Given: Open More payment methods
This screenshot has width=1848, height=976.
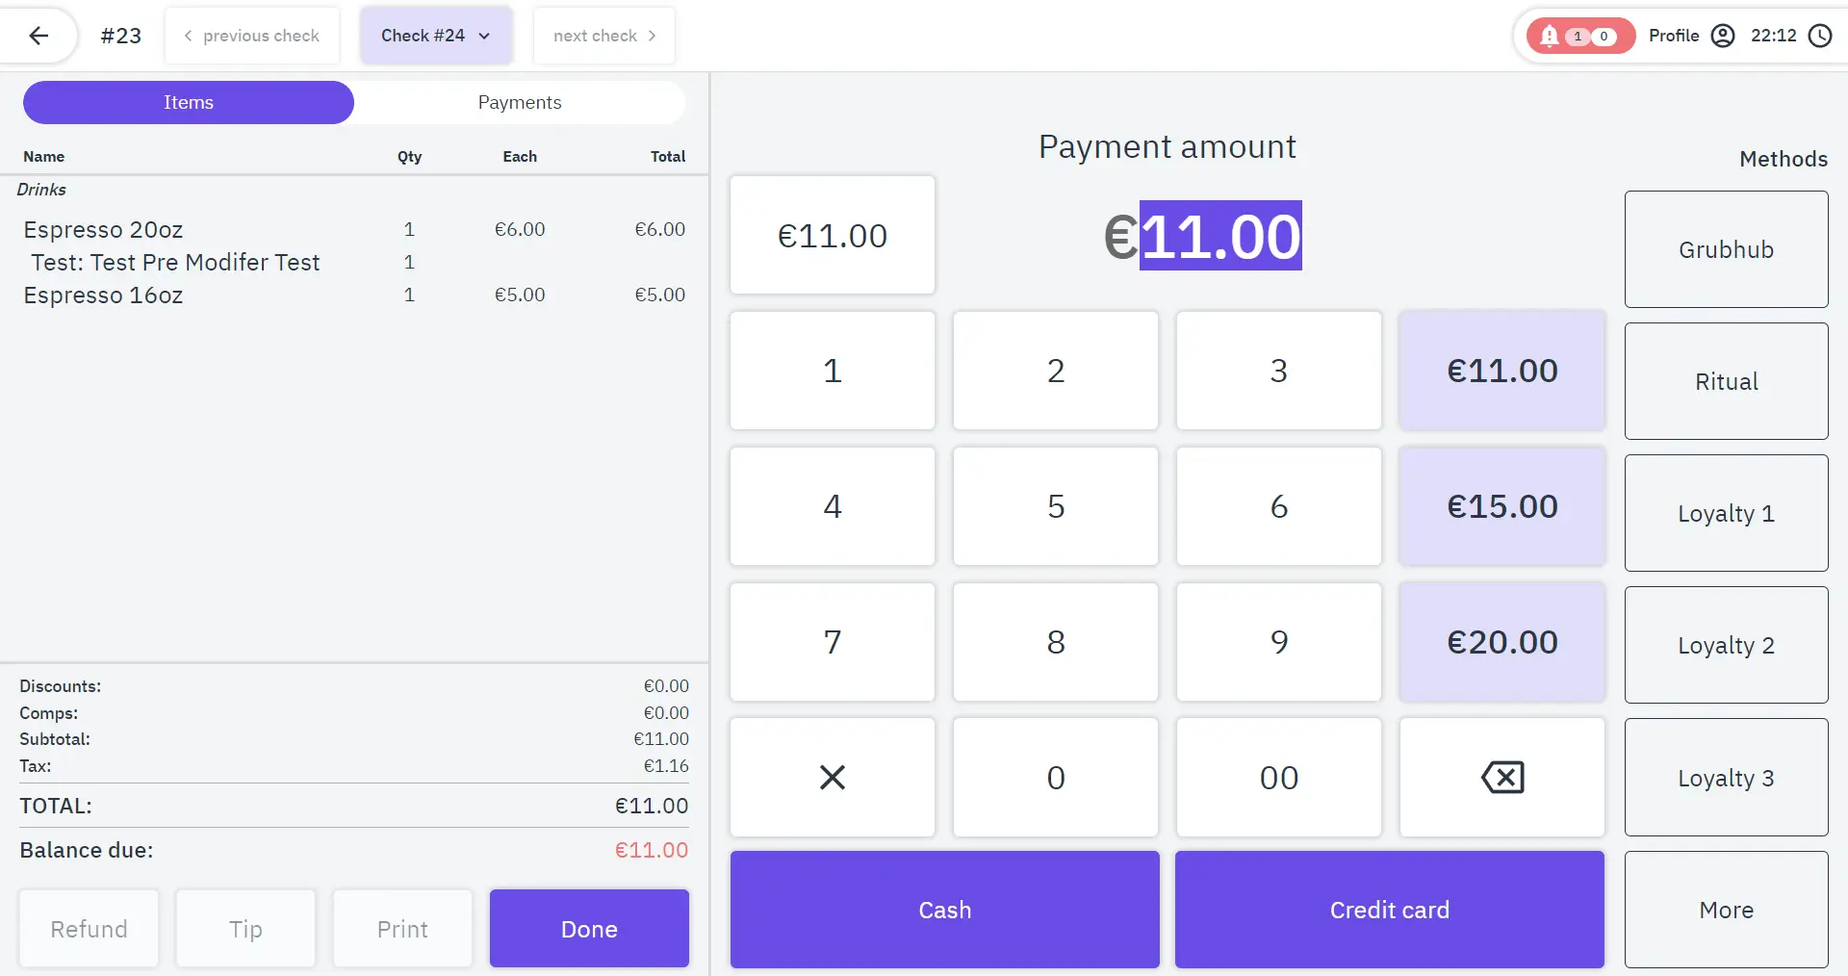Looking at the screenshot, I should 1726,910.
